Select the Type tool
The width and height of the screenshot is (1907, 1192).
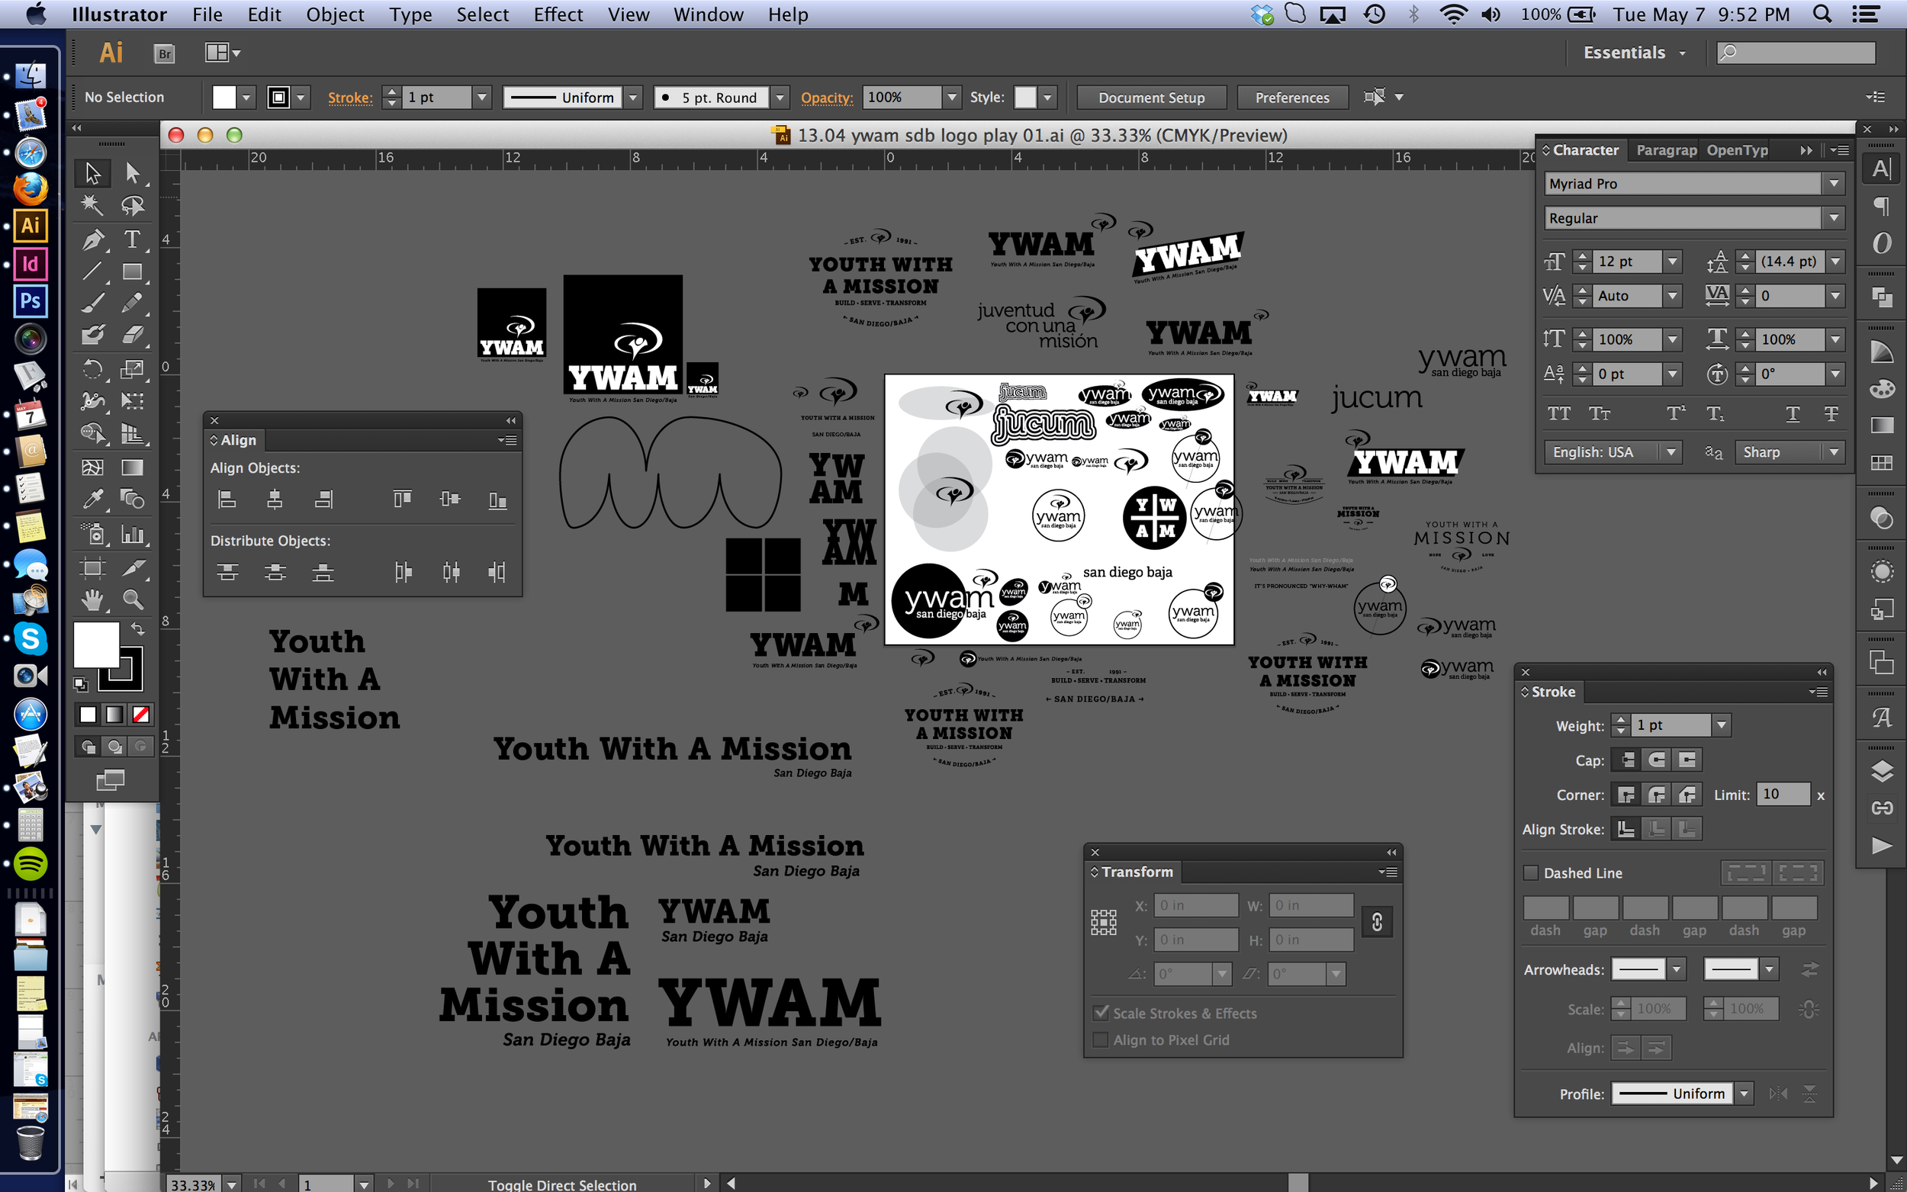pyautogui.click(x=133, y=239)
